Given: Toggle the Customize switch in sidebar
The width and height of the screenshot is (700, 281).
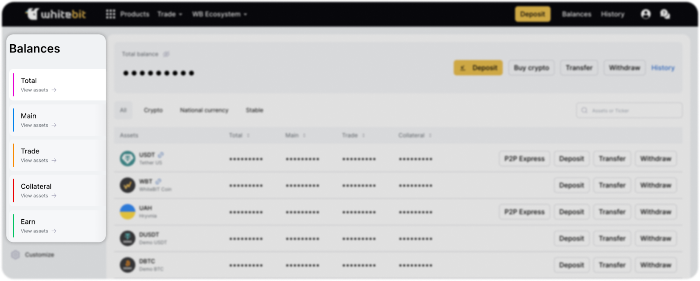Looking at the screenshot, I should tap(16, 255).
